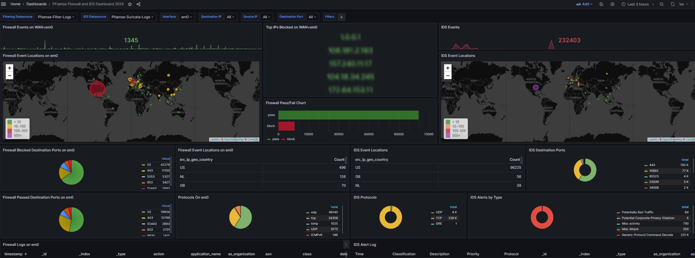Click the save dashboard icon

[601, 4]
